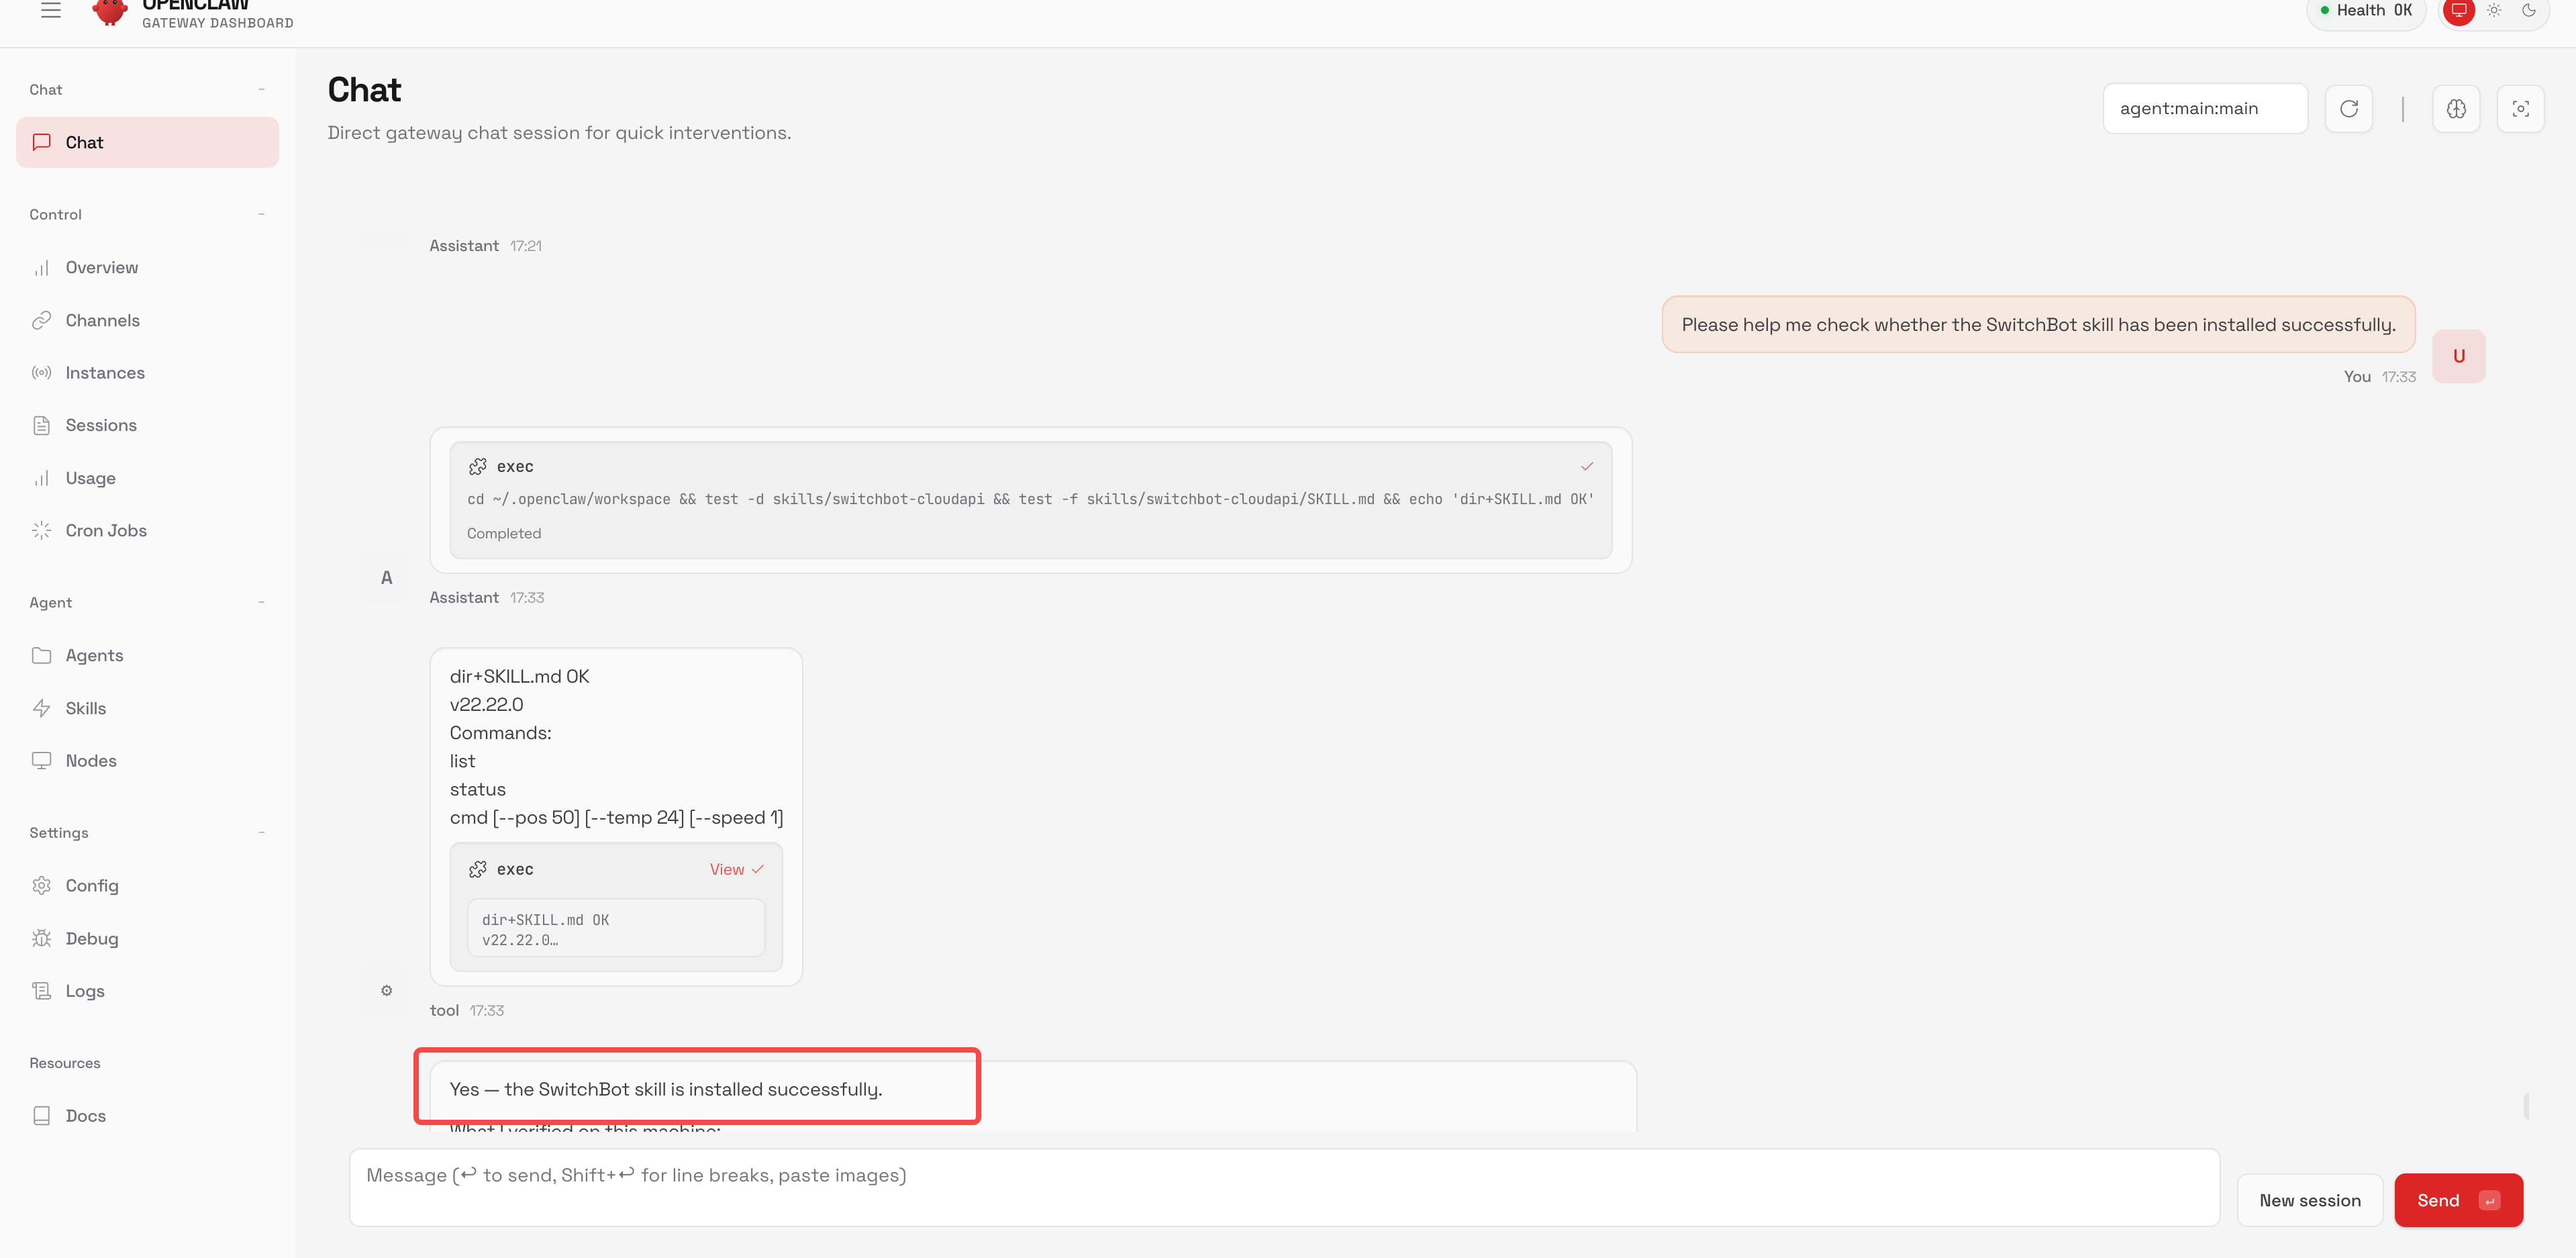The height and width of the screenshot is (1258, 2576).
Task: Click the exec output preview dir+SKILL.md OK
Action: (616, 929)
